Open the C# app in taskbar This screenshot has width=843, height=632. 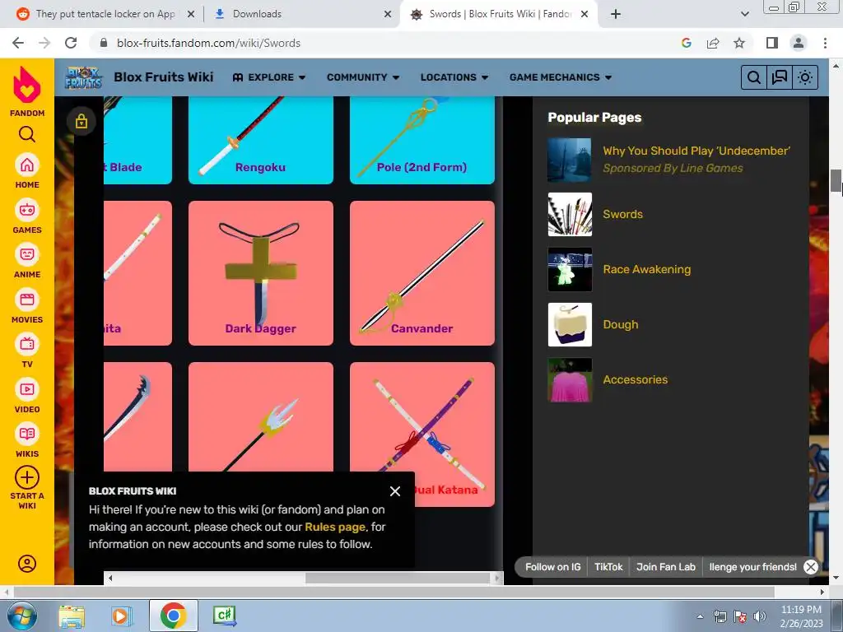(x=224, y=616)
